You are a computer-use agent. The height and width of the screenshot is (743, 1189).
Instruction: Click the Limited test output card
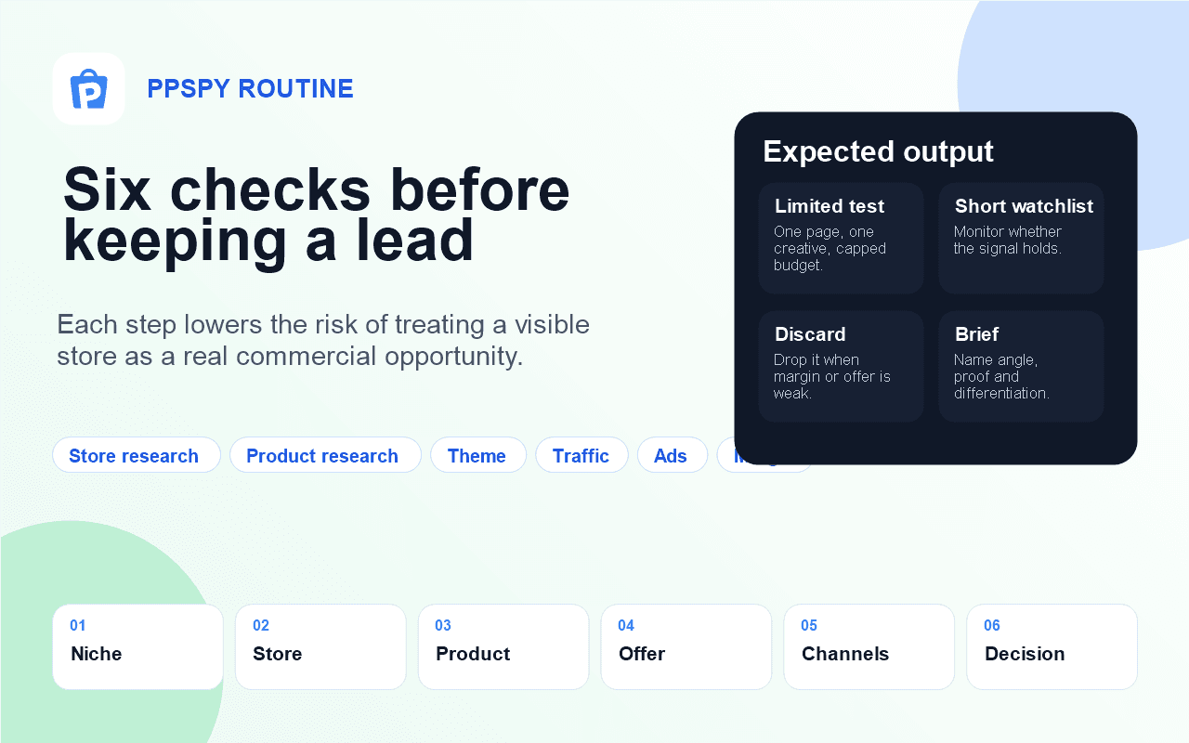842,238
